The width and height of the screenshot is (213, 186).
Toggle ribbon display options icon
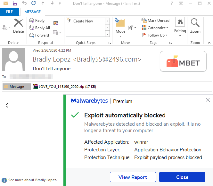tap(181, 3)
